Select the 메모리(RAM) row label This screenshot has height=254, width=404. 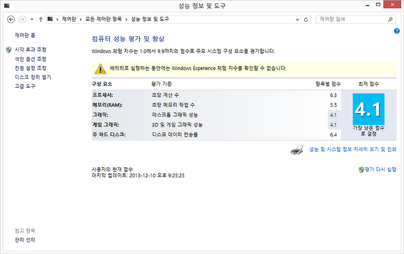click(107, 105)
